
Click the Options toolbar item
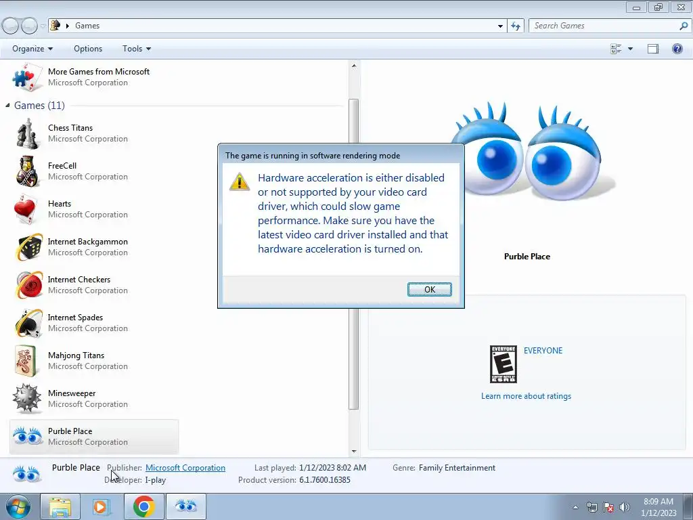88,49
